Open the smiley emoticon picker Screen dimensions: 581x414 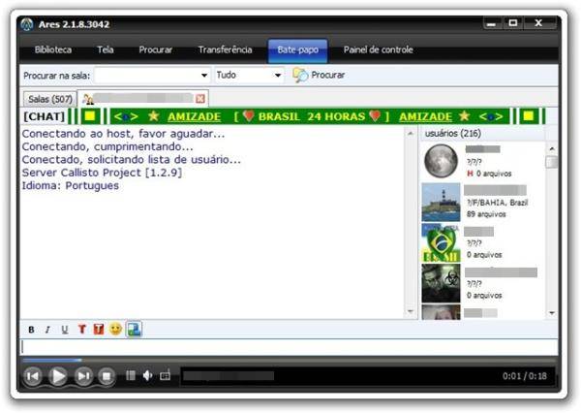click(x=115, y=329)
